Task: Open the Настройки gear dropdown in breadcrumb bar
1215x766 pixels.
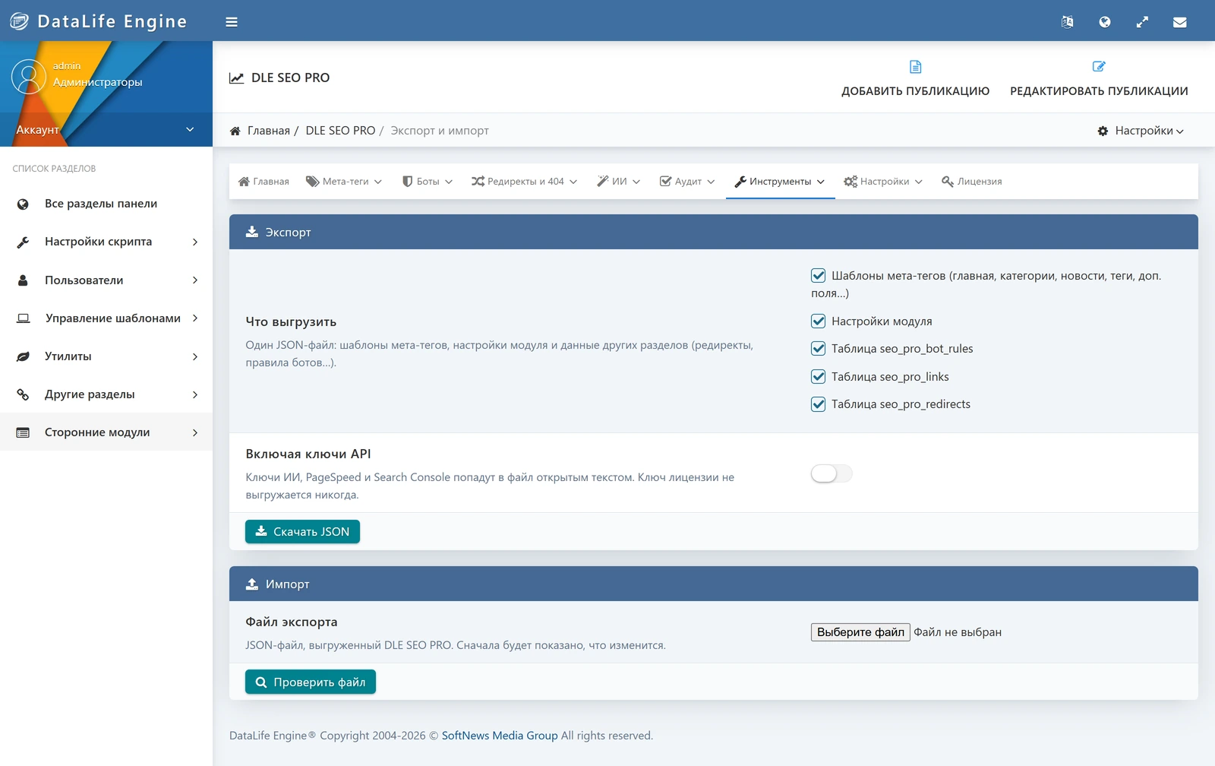Action: coord(1141,131)
